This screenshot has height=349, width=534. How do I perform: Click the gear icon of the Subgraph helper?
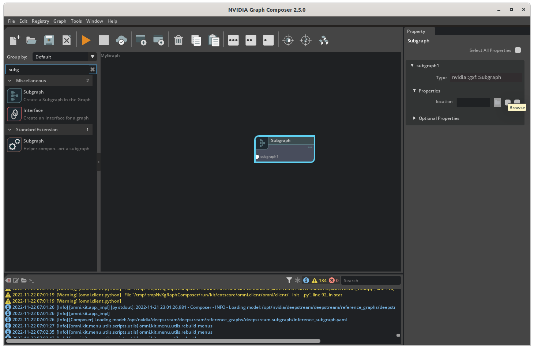click(x=14, y=145)
